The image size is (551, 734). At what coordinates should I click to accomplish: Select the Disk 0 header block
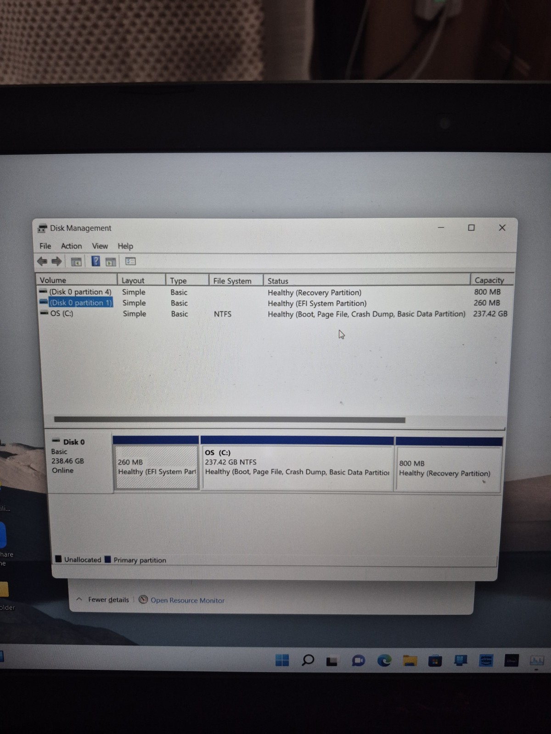coord(79,462)
